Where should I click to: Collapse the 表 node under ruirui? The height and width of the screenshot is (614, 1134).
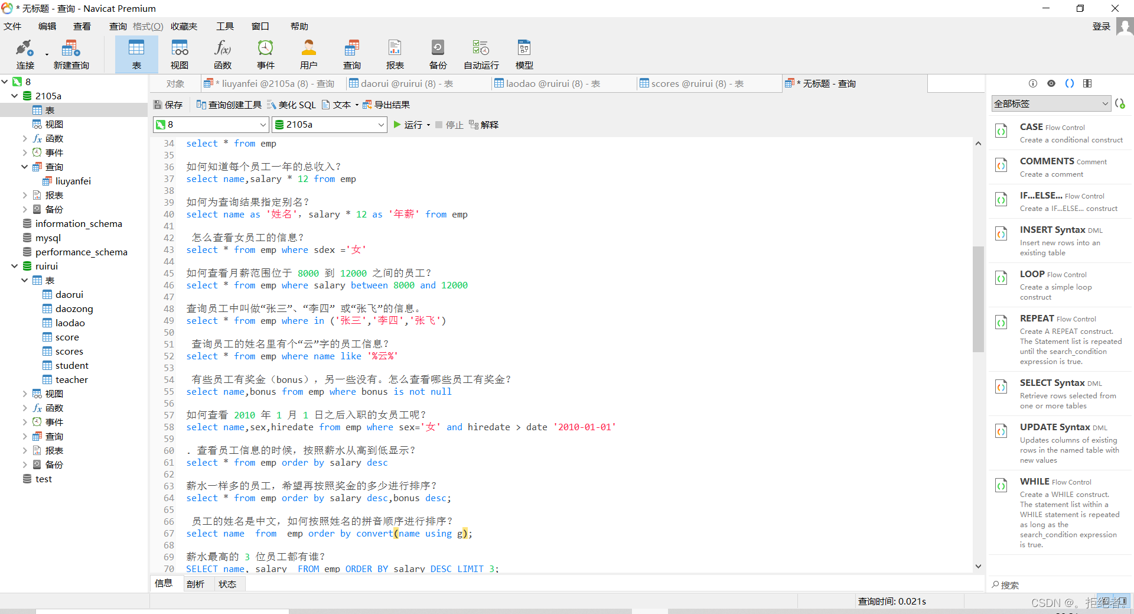point(25,280)
